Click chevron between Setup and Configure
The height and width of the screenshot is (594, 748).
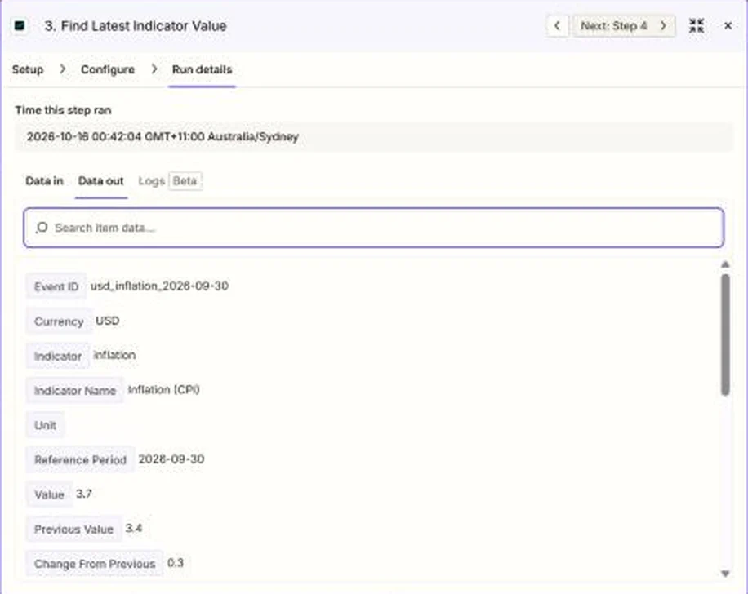[x=63, y=69]
